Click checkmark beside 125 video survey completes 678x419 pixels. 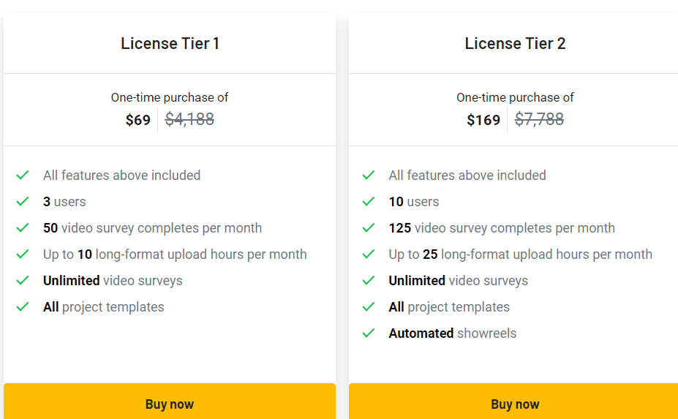point(369,228)
